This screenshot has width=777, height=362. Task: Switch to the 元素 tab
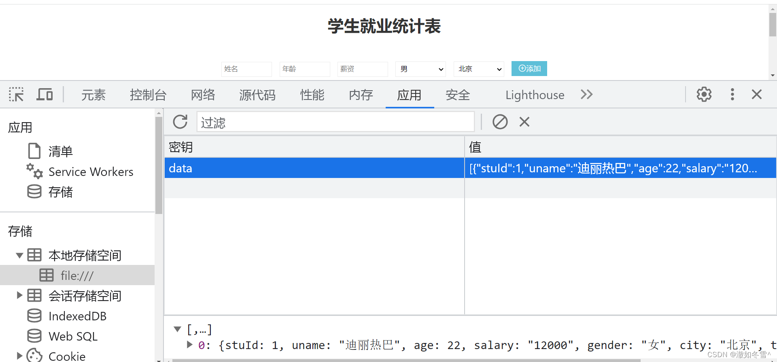[x=93, y=95]
